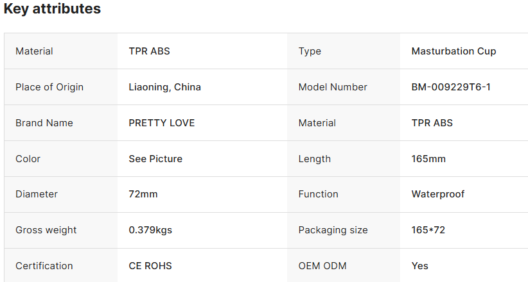
Task: Select the CE ROHS certification value
Action: pyautogui.click(x=150, y=266)
